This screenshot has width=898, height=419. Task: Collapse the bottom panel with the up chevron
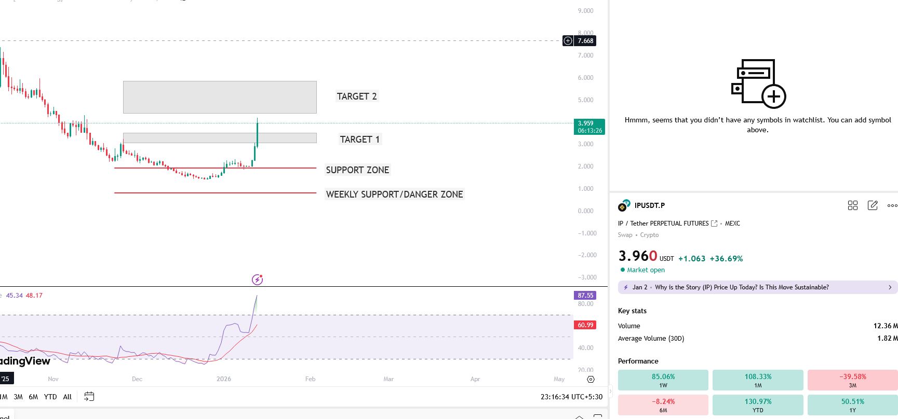579,416
